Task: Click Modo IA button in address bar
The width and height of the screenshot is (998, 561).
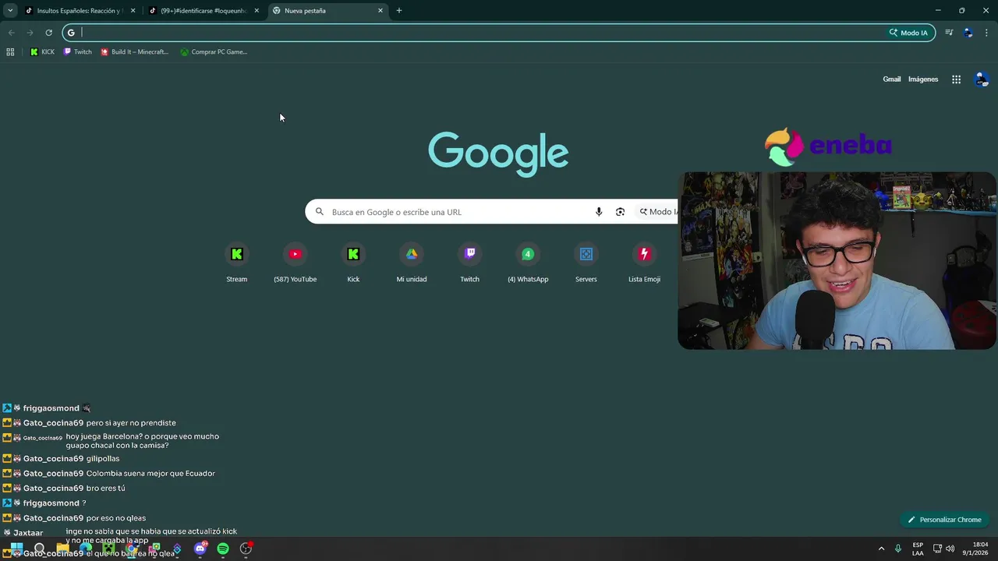Action: [x=908, y=33]
